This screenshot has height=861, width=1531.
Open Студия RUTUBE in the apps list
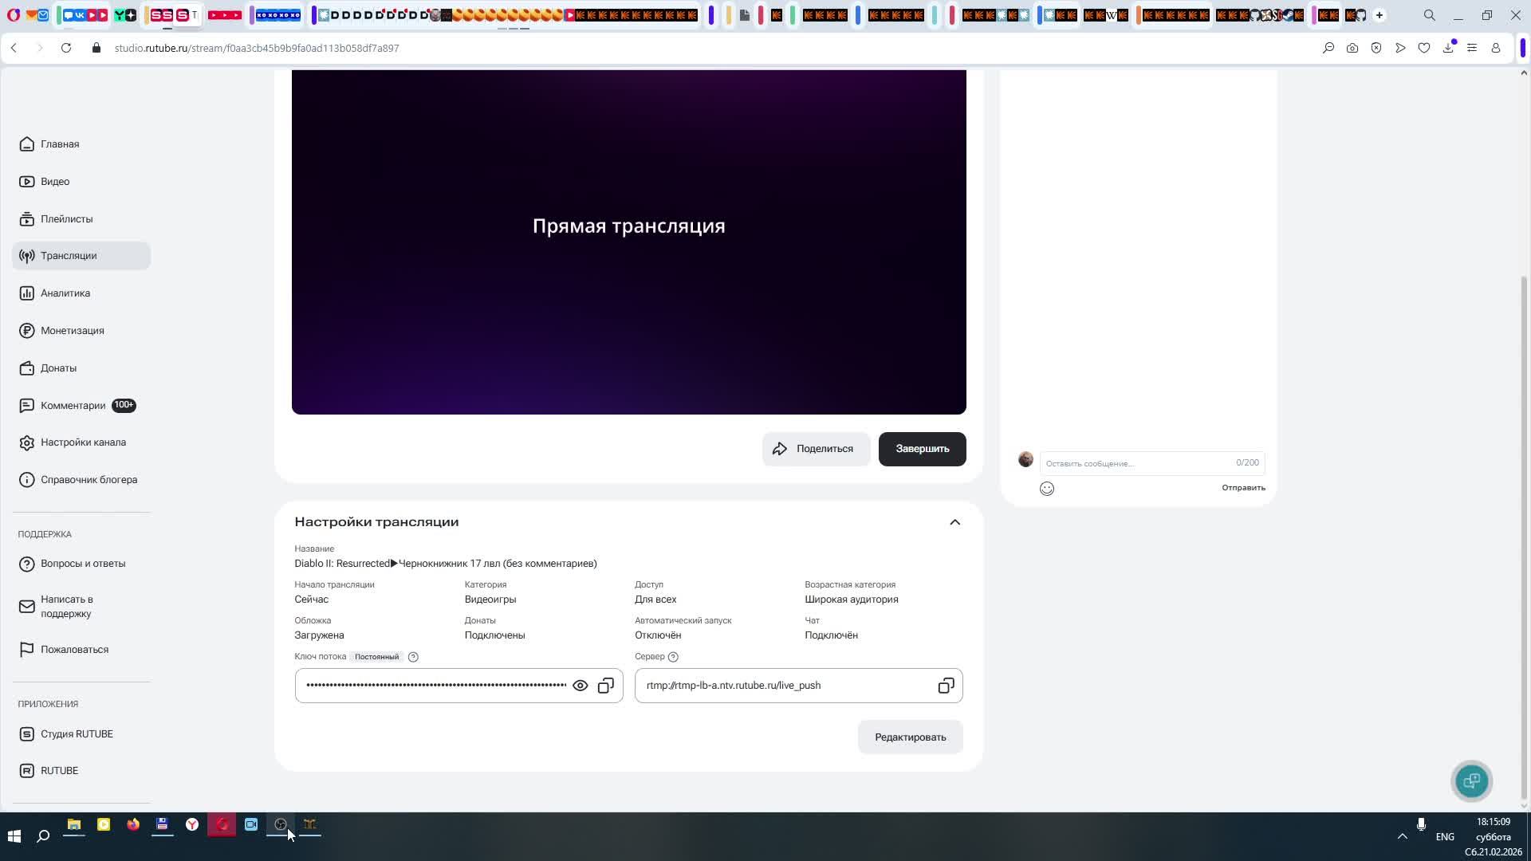(77, 734)
